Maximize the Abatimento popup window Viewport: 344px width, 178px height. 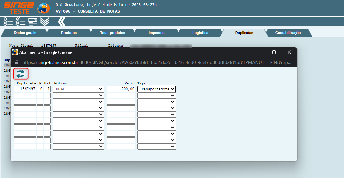pyautogui.click(x=274, y=52)
